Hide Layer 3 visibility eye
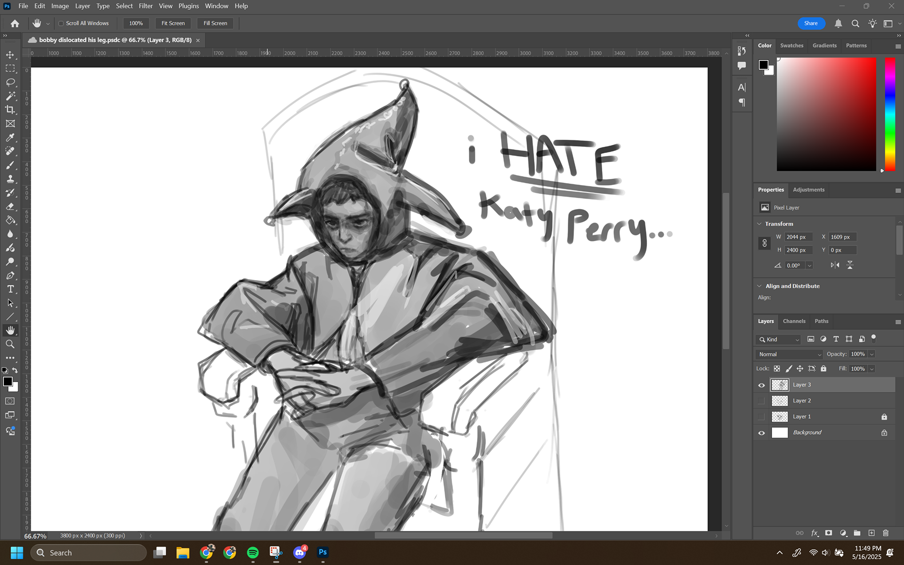The width and height of the screenshot is (904, 565). click(761, 385)
